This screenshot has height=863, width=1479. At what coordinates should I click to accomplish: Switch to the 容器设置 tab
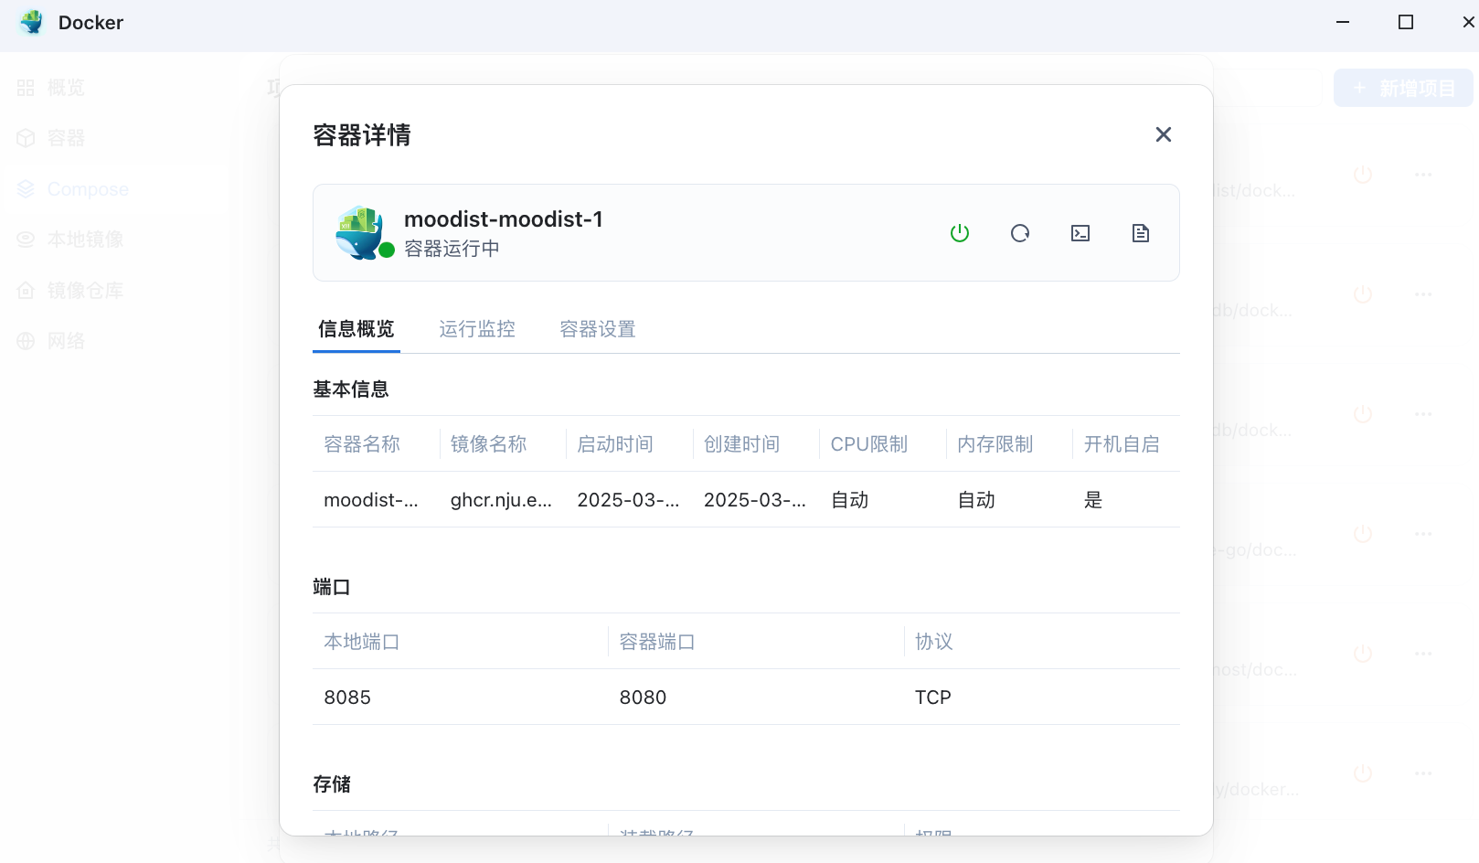tap(598, 329)
